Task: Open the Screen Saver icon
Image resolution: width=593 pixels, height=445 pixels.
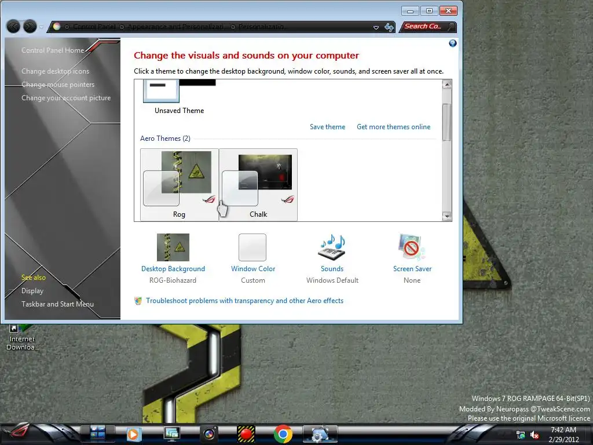Action: (x=412, y=247)
